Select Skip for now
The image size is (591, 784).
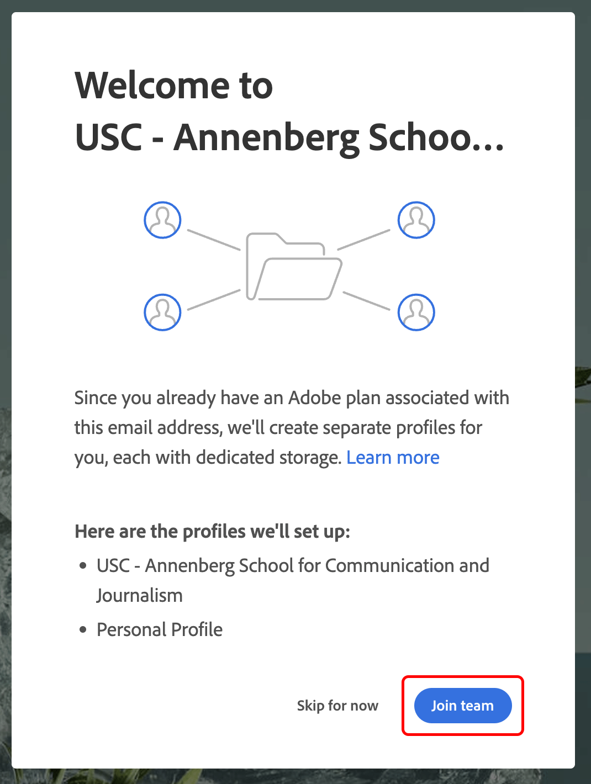point(337,706)
